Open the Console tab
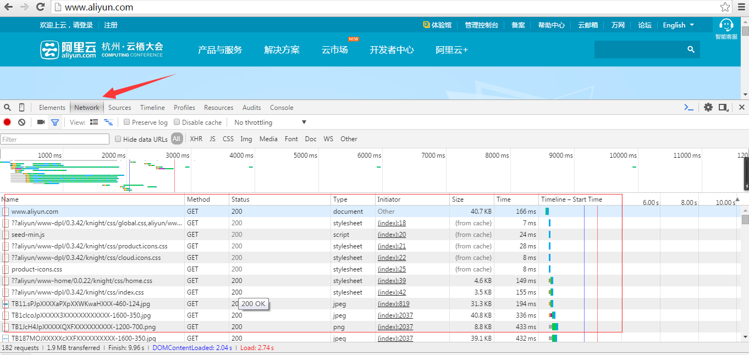Image resolution: width=749 pixels, height=355 pixels. point(282,107)
